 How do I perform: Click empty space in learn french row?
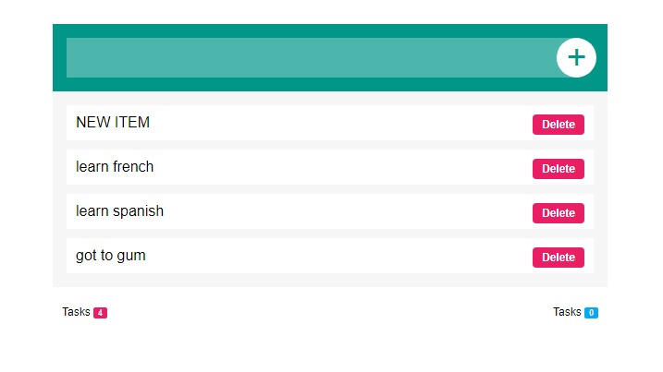(x=342, y=167)
